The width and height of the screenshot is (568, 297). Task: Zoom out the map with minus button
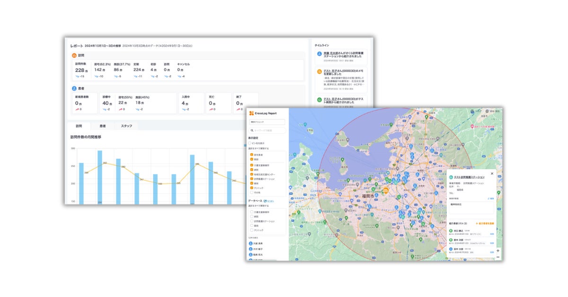tap(497, 257)
